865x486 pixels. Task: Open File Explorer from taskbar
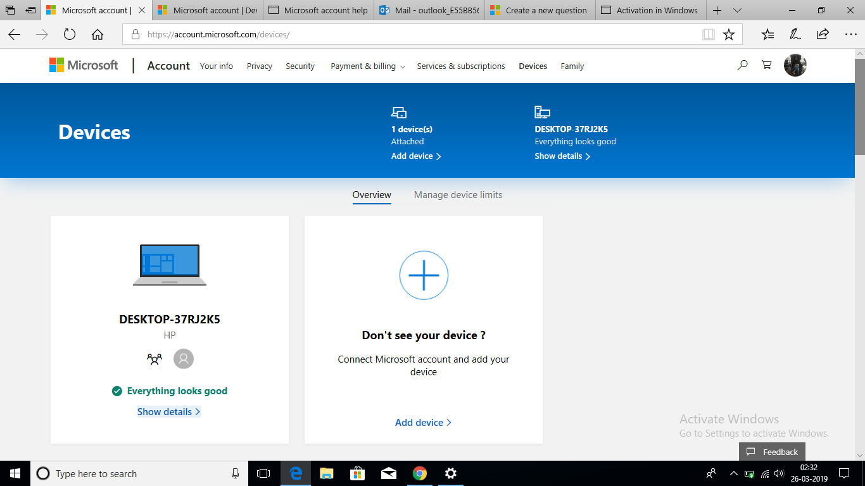[x=326, y=473]
